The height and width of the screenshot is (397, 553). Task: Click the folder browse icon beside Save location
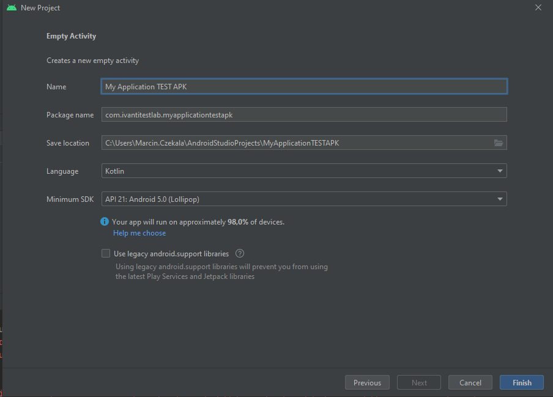(499, 143)
